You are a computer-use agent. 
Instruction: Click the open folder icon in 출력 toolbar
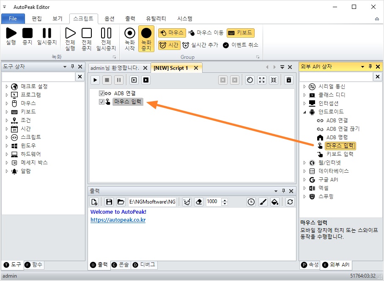(x=121, y=202)
